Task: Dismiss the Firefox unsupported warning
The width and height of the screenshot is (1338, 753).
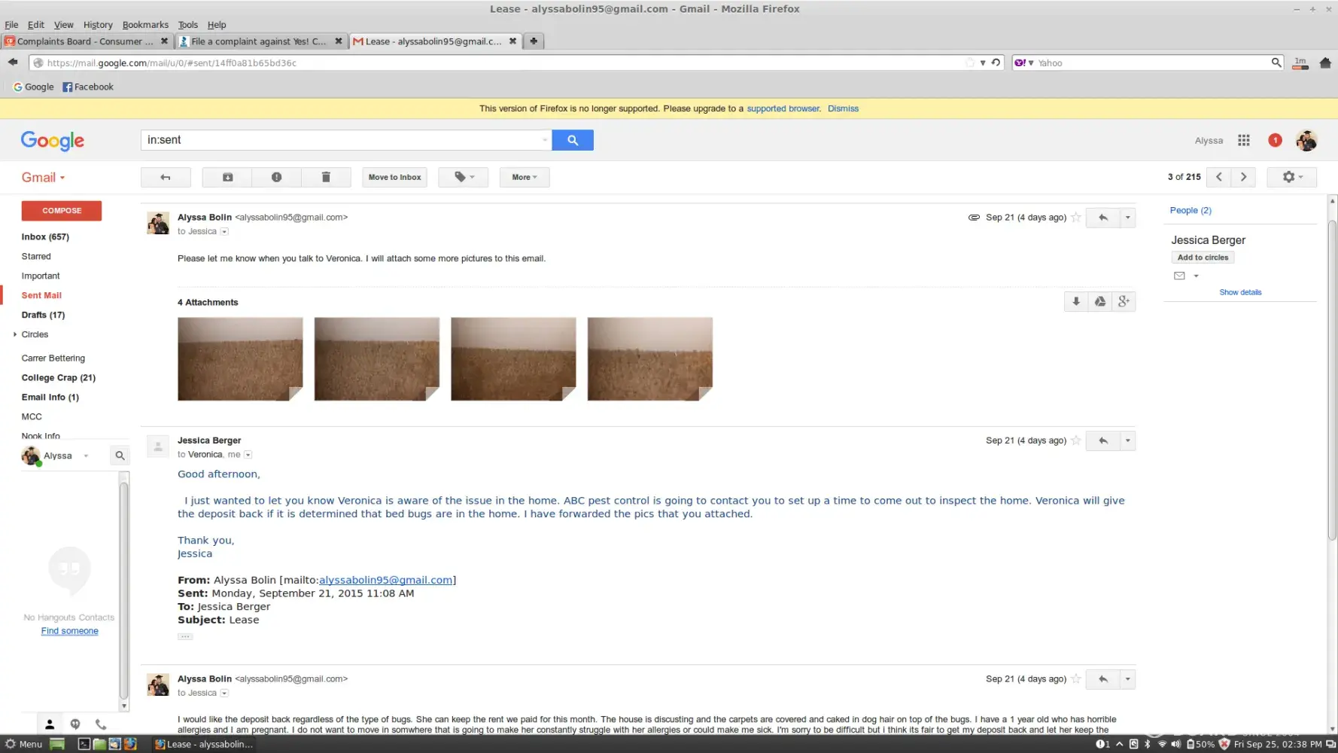Action: [x=843, y=108]
